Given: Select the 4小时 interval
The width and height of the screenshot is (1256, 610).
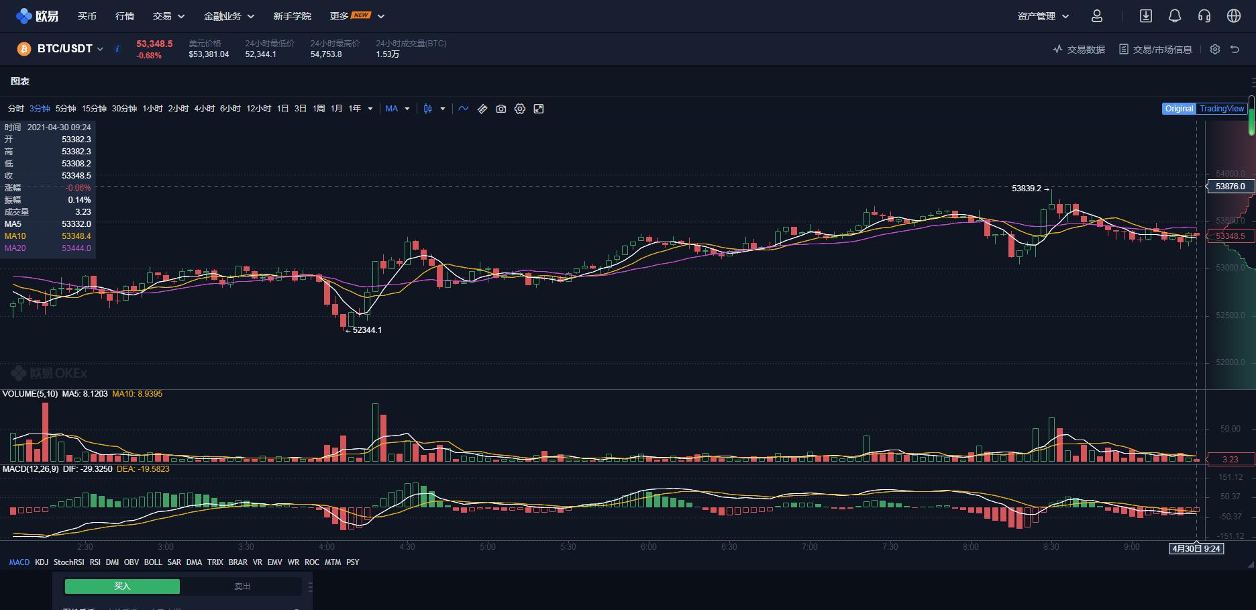Looking at the screenshot, I should pyautogui.click(x=205, y=109).
